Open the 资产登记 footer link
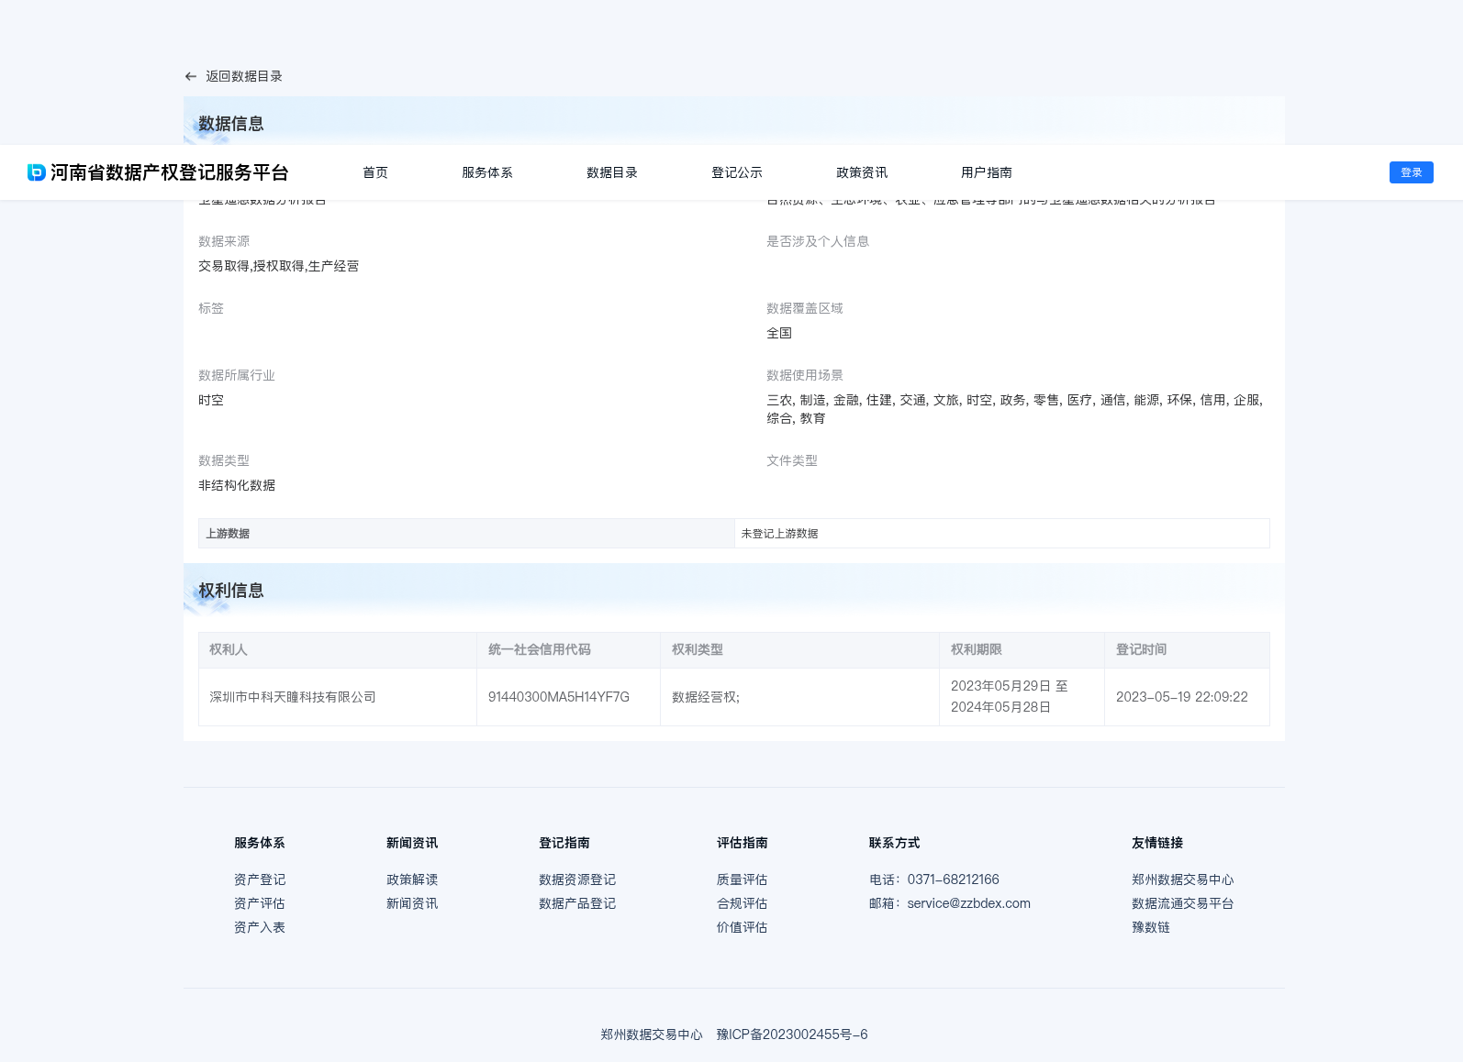This screenshot has width=1463, height=1062. coord(260,879)
